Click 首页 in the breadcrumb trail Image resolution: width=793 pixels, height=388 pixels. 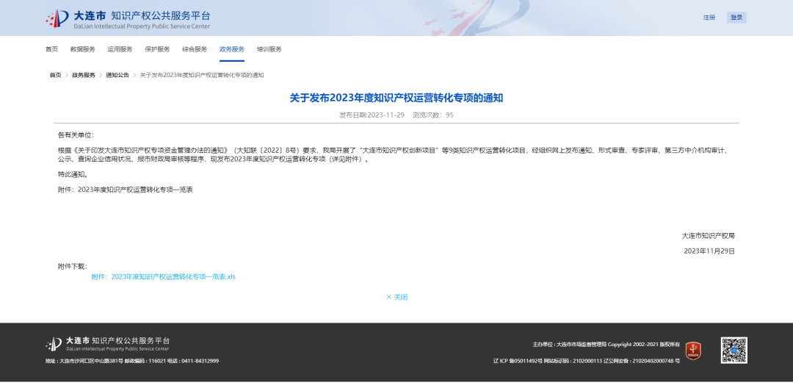56,75
